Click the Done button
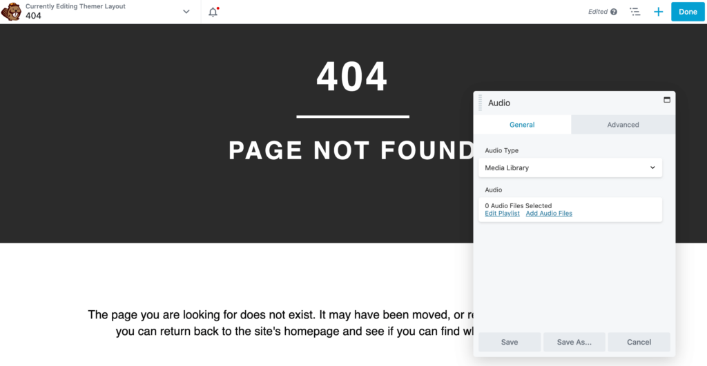This screenshot has width=707, height=366. (688, 12)
